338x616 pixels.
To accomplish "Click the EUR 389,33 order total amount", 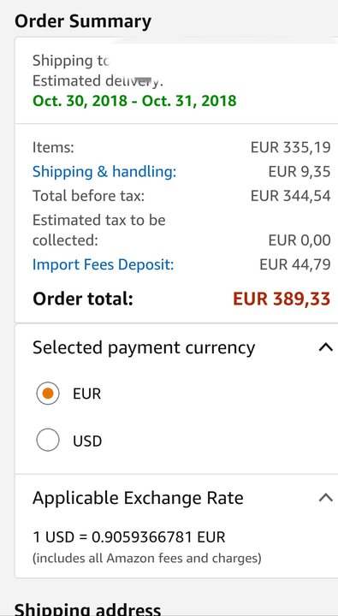I will pyautogui.click(x=282, y=299).
